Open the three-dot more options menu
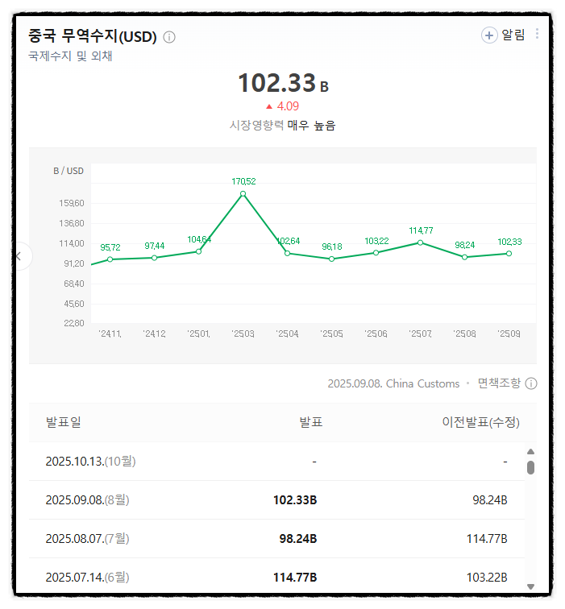 point(538,34)
